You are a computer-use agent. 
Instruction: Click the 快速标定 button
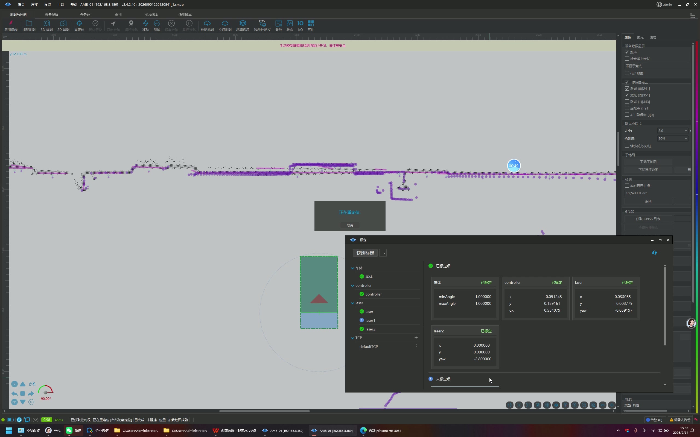coord(365,253)
